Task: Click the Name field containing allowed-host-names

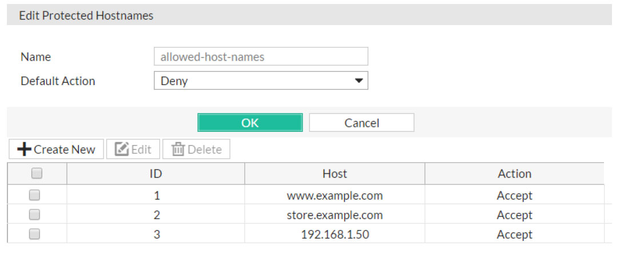Action: click(x=260, y=57)
